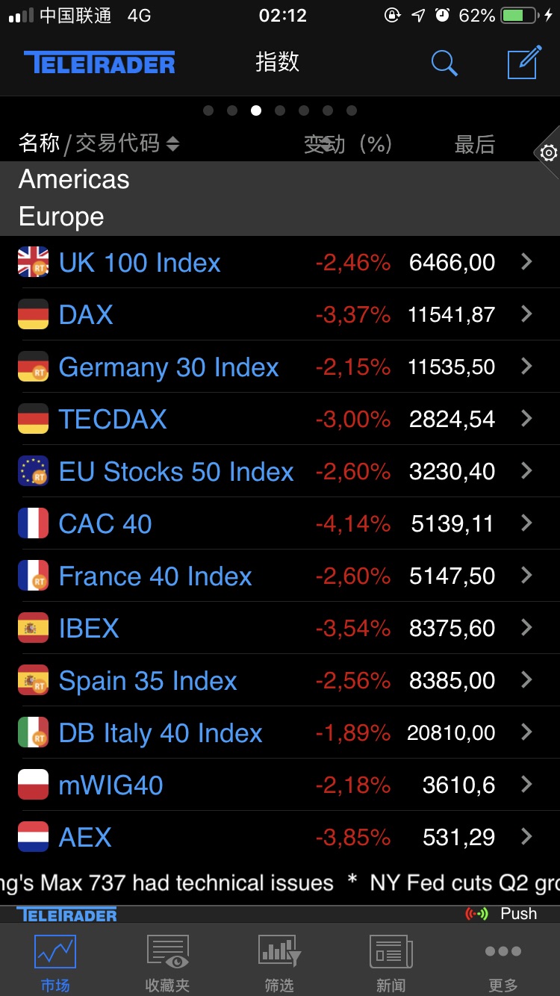Select the fourth page indicator dot

[280, 111]
